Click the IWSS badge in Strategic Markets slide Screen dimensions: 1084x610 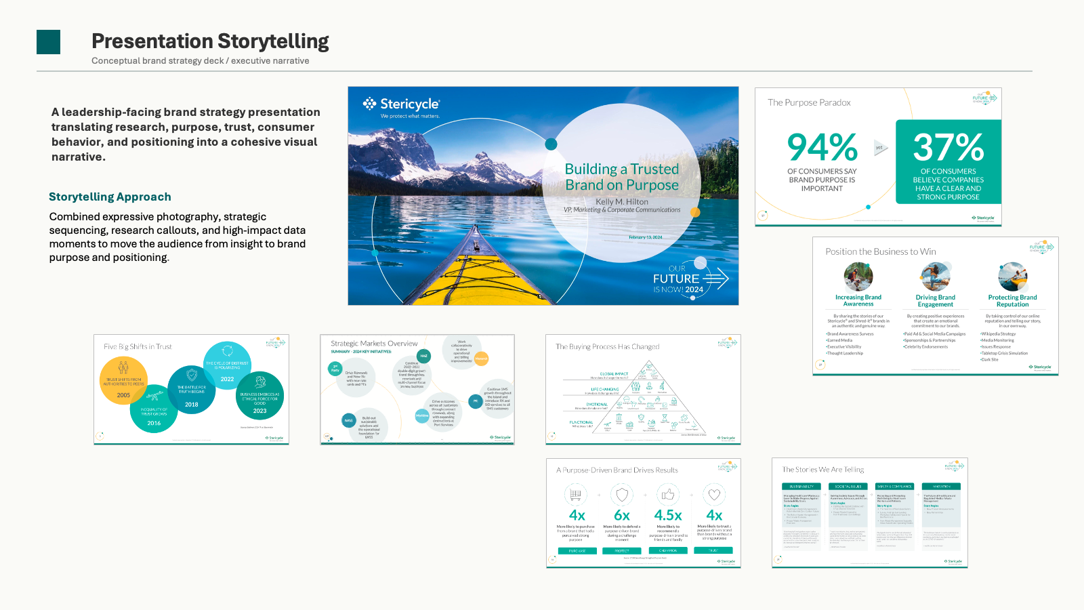tap(349, 420)
